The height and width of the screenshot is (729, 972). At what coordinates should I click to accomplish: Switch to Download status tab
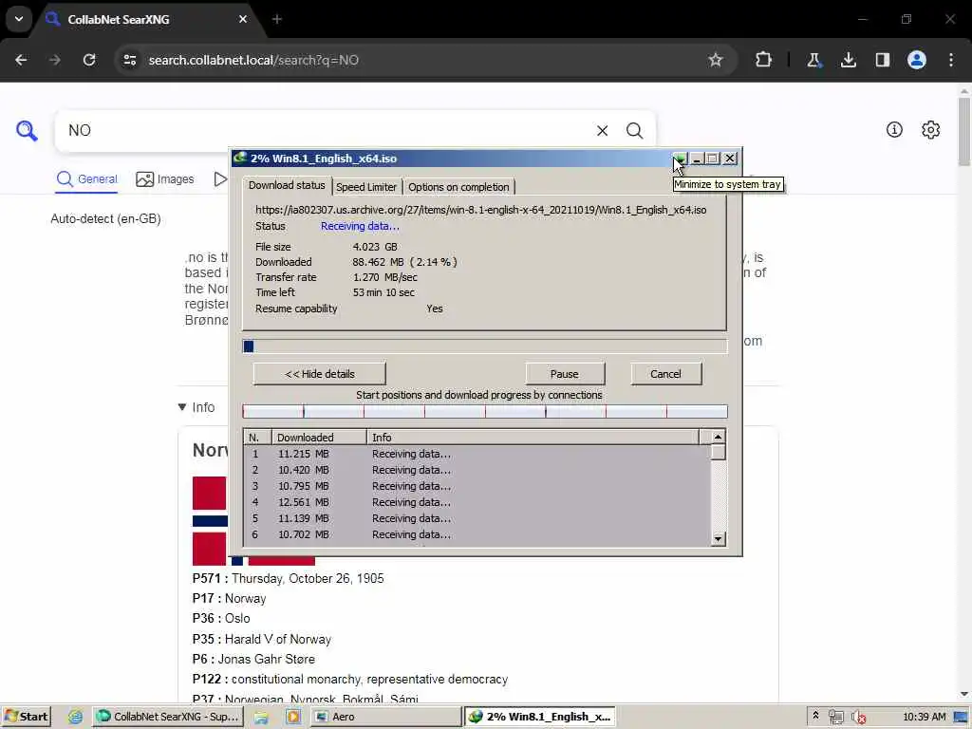coord(287,185)
